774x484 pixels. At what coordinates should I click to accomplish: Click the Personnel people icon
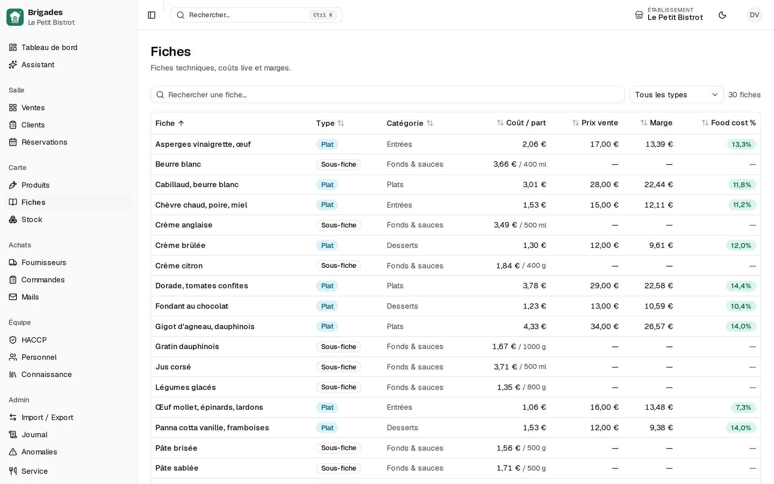(13, 357)
